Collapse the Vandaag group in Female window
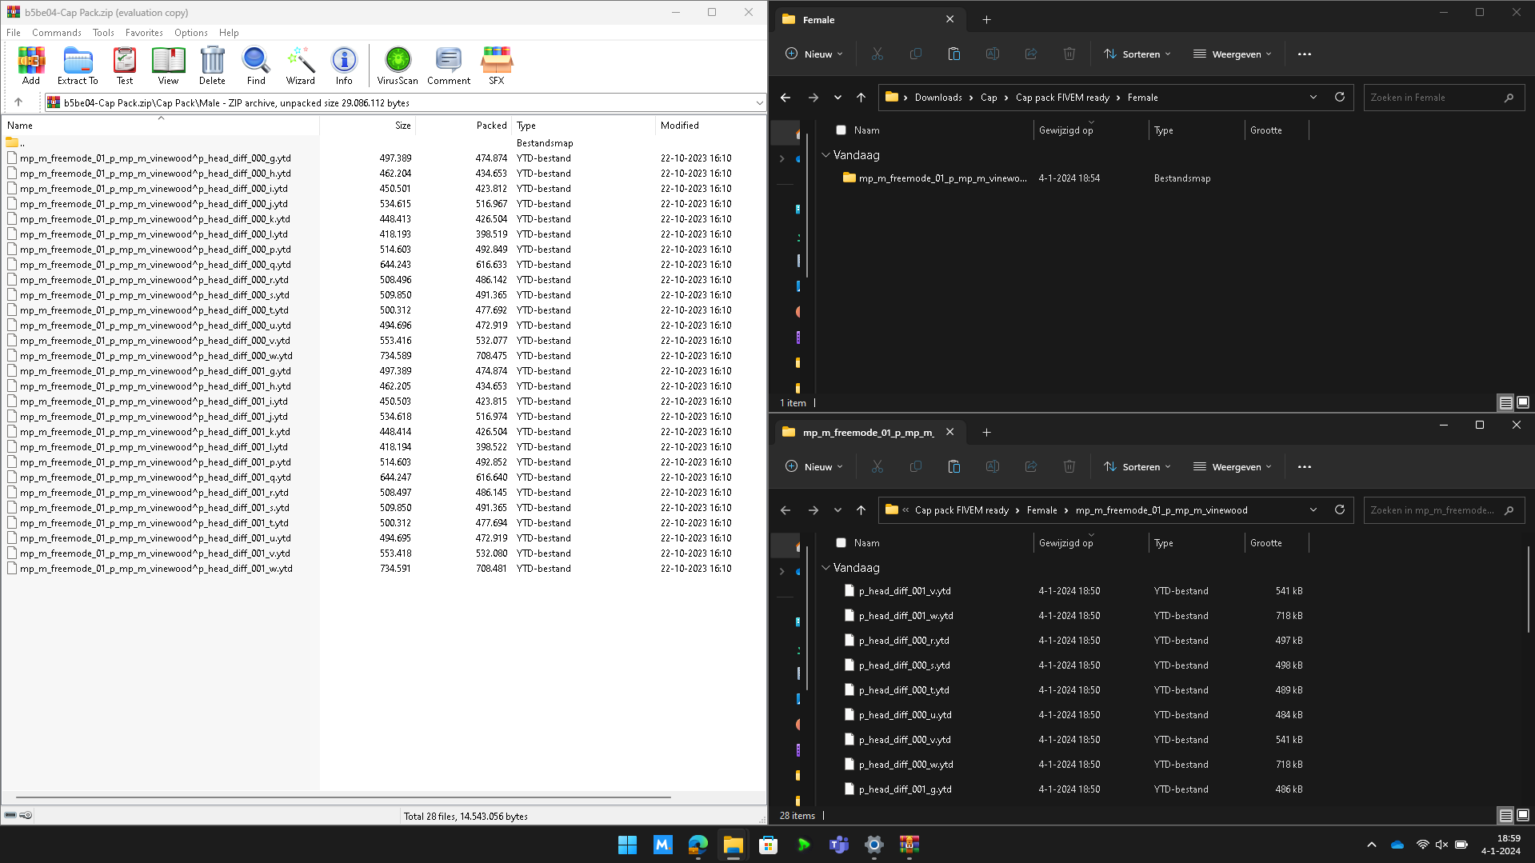This screenshot has height=863, width=1535. (825, 155)
